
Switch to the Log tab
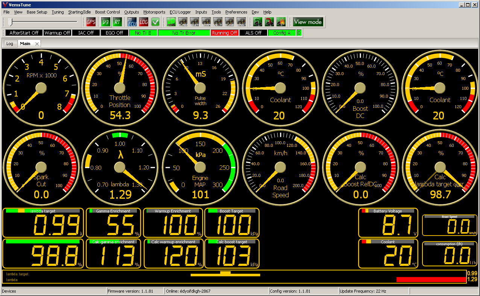coord(10,44)
